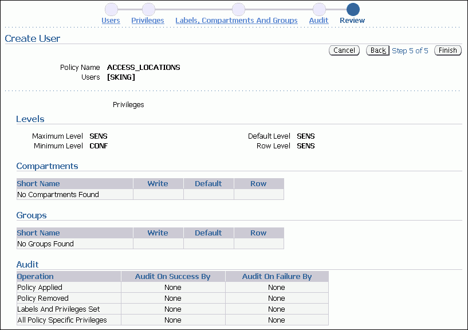Click the Users step circle icon
This screenshot has height=330, width=468.
pos(111,9)
